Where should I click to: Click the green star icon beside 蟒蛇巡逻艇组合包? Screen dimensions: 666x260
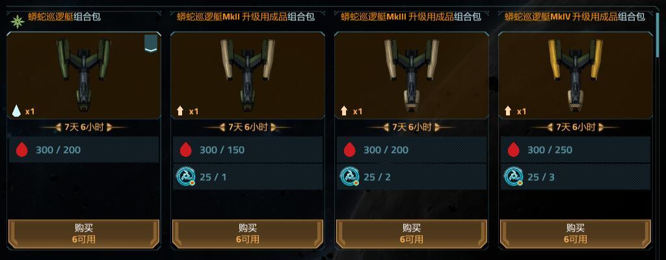[x=18, y=21]
